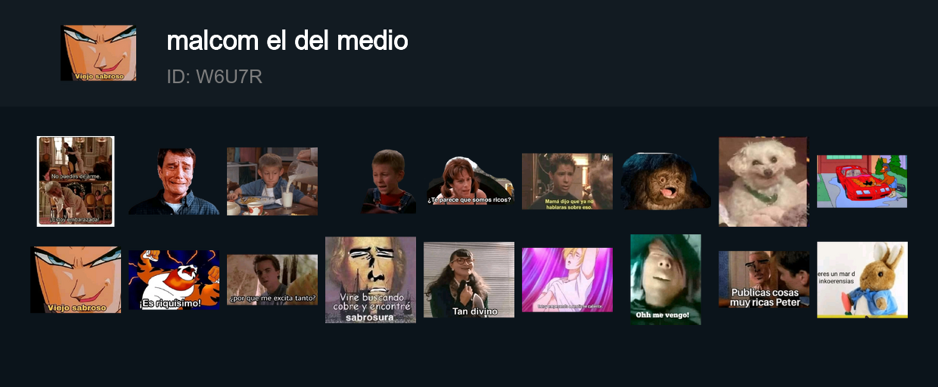Choose the 'Publicas cosas muy ricas Peter' sticker

(x=764, y=280)
